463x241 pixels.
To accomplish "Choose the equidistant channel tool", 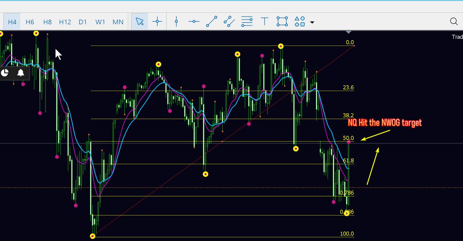I will pos(229,22).
